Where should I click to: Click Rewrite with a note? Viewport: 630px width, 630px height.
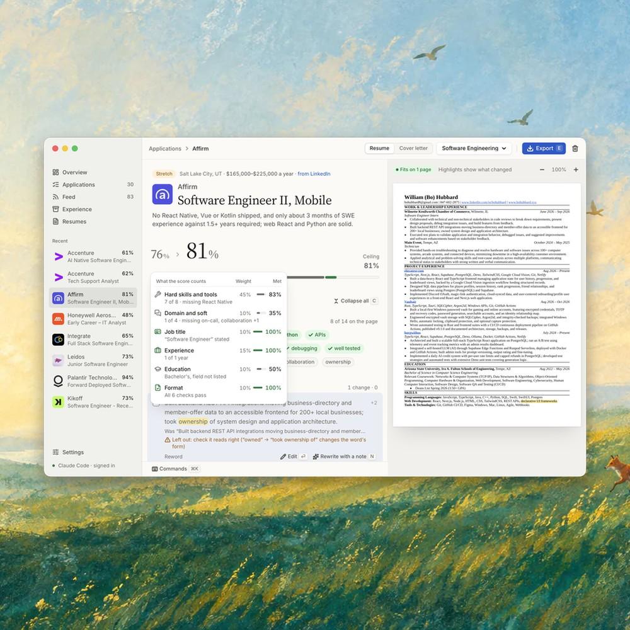tap(343, 456)
